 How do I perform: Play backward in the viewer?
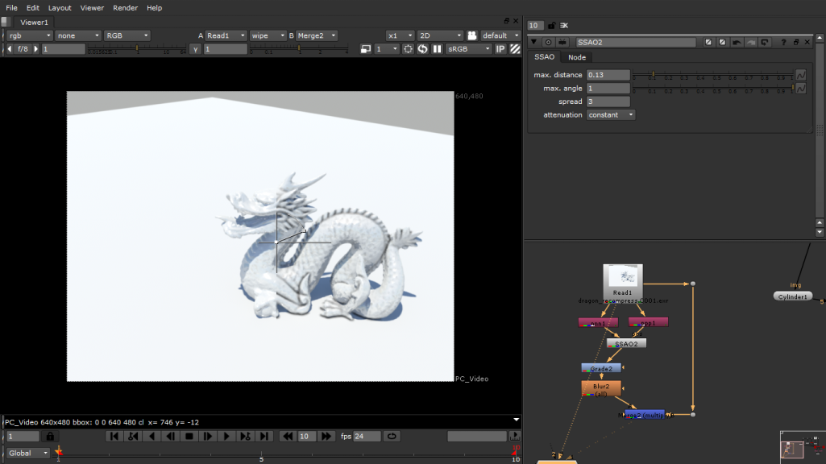[x=152, y=436]
